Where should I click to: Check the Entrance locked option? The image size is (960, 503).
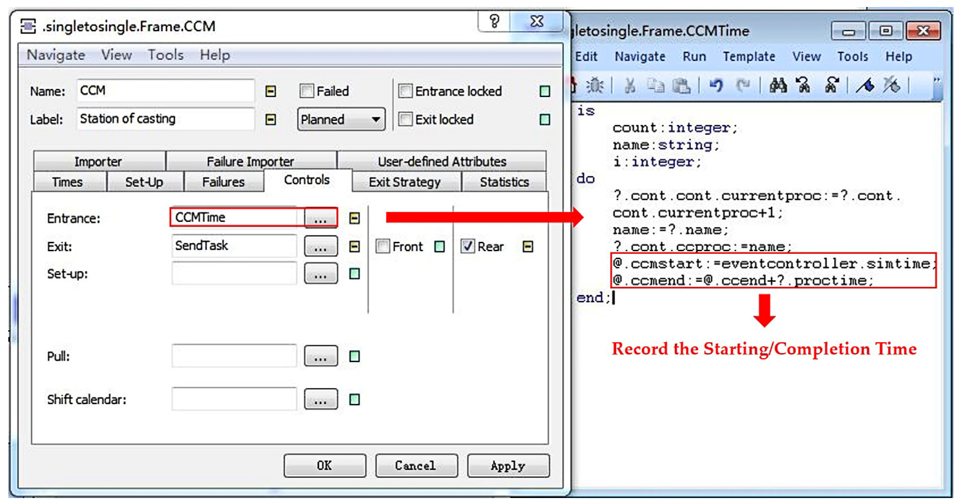point(405,91)
